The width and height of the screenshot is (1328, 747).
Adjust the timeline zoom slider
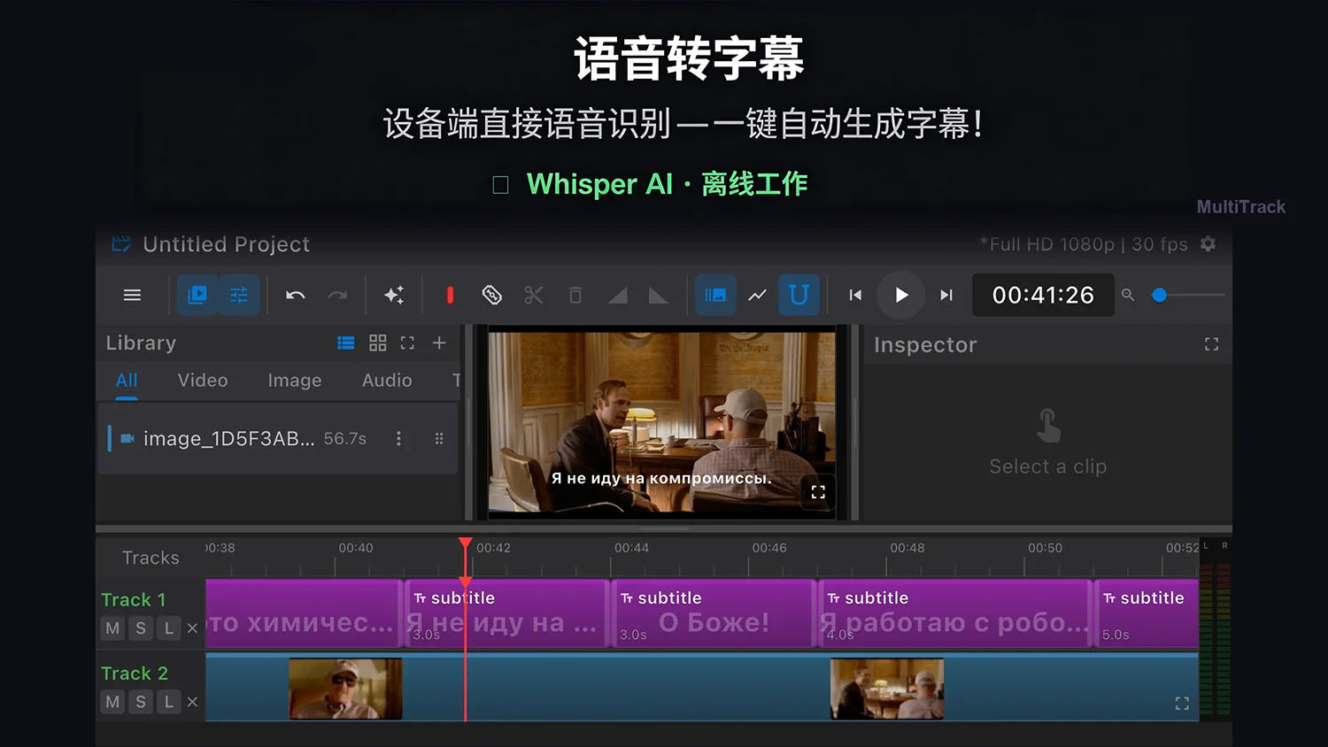pos(1187,295)
